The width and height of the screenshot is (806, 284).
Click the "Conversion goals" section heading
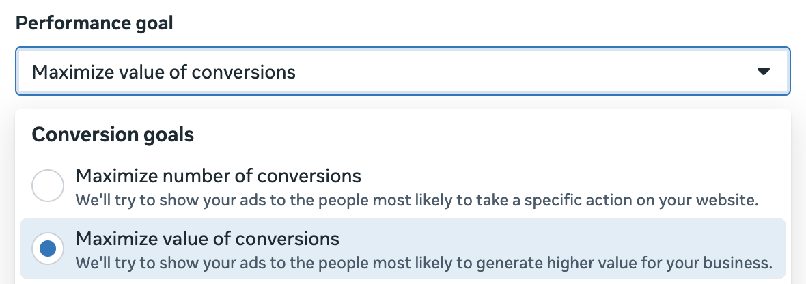point(113,135)
